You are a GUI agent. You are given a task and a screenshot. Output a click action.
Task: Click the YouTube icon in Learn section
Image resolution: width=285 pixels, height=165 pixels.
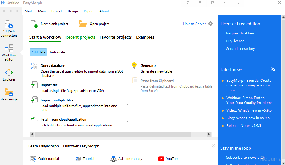pyautogui.click(x=161, y=159)
